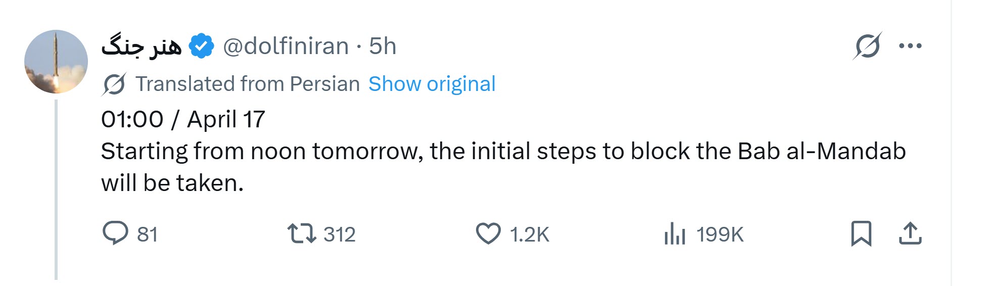Click the reply speech bubble icon
This screenshot has width=990, height=286.
(x=115, y=233)
